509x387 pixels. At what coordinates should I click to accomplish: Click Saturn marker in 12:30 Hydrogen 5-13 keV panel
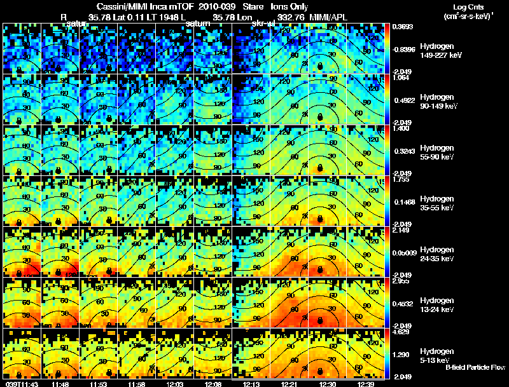[x=320, y=371]
